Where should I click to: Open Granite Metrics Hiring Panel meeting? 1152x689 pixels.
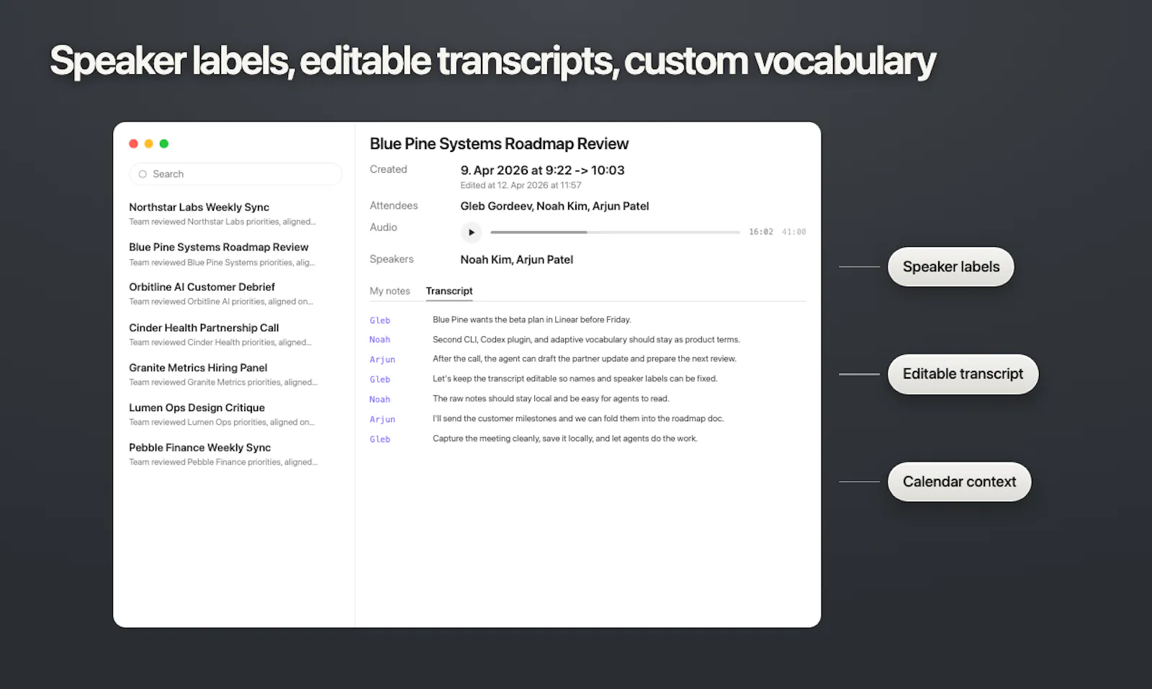tap(223, 374)
